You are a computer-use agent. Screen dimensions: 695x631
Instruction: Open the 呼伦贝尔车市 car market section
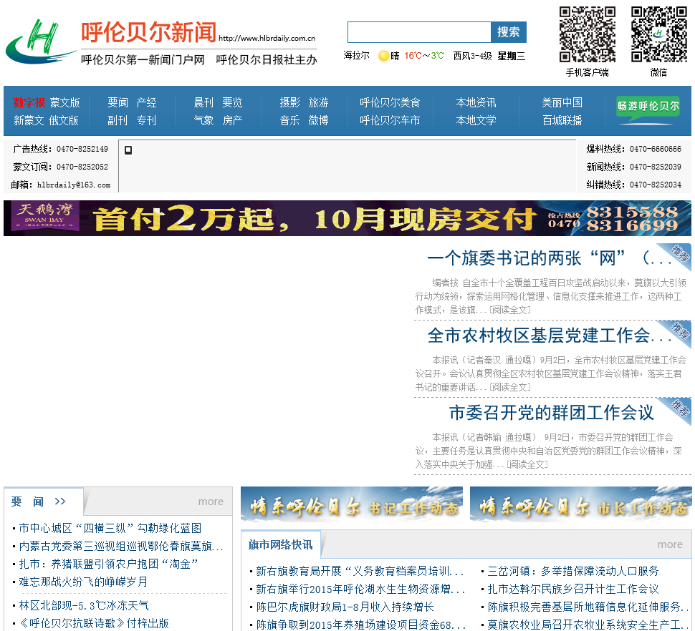tap(390, 120)
